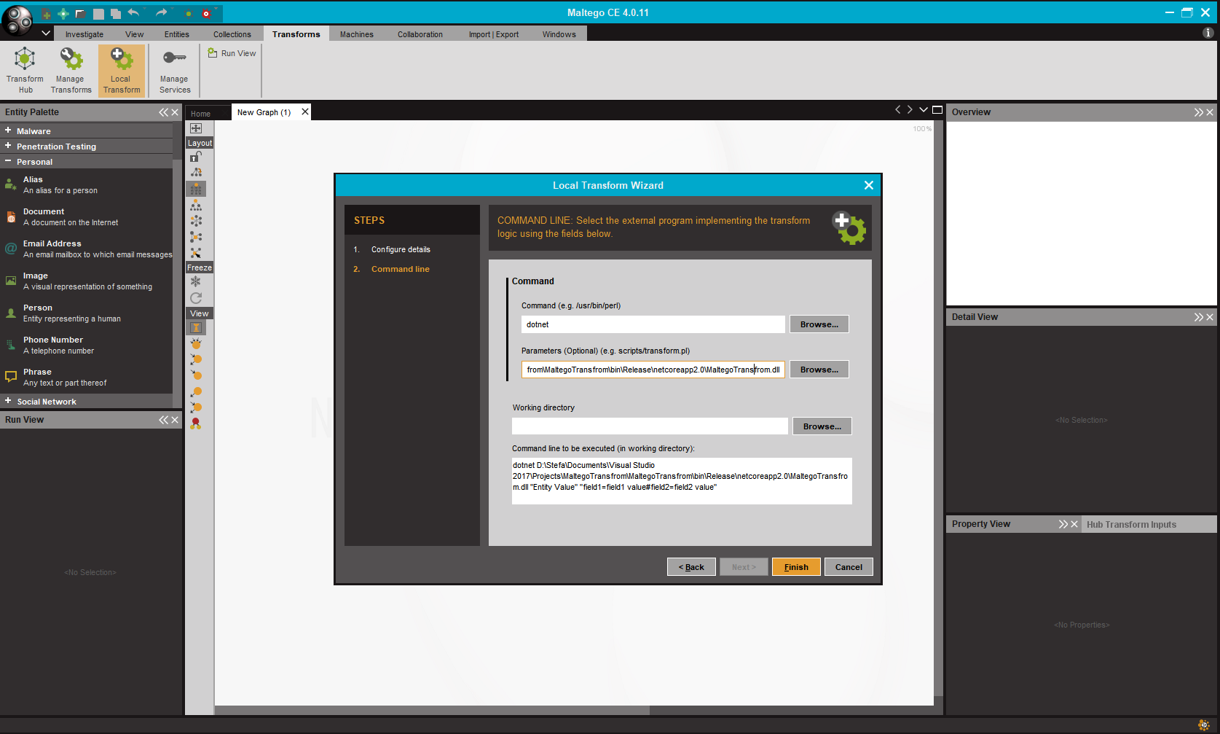Click the Save icon in title toolbar
The width and height of the screenshot is (1220, 734).
point(98,14)
